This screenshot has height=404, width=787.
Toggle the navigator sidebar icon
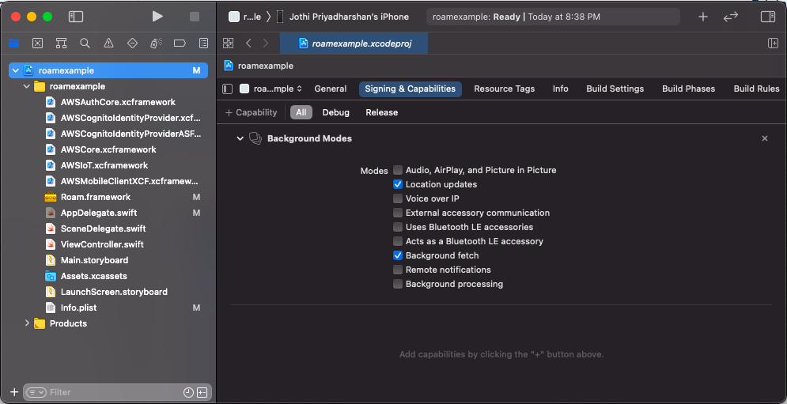pos(76,17)
